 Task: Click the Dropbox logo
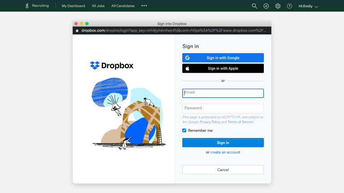[112, 65]
